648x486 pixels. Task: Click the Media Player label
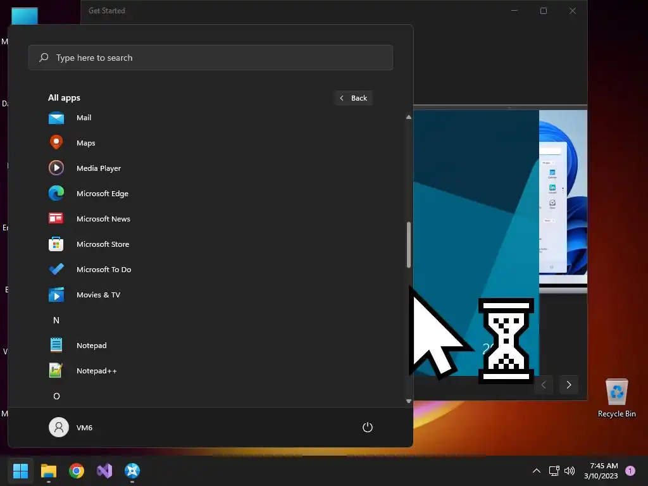click(x=99, y=168)
